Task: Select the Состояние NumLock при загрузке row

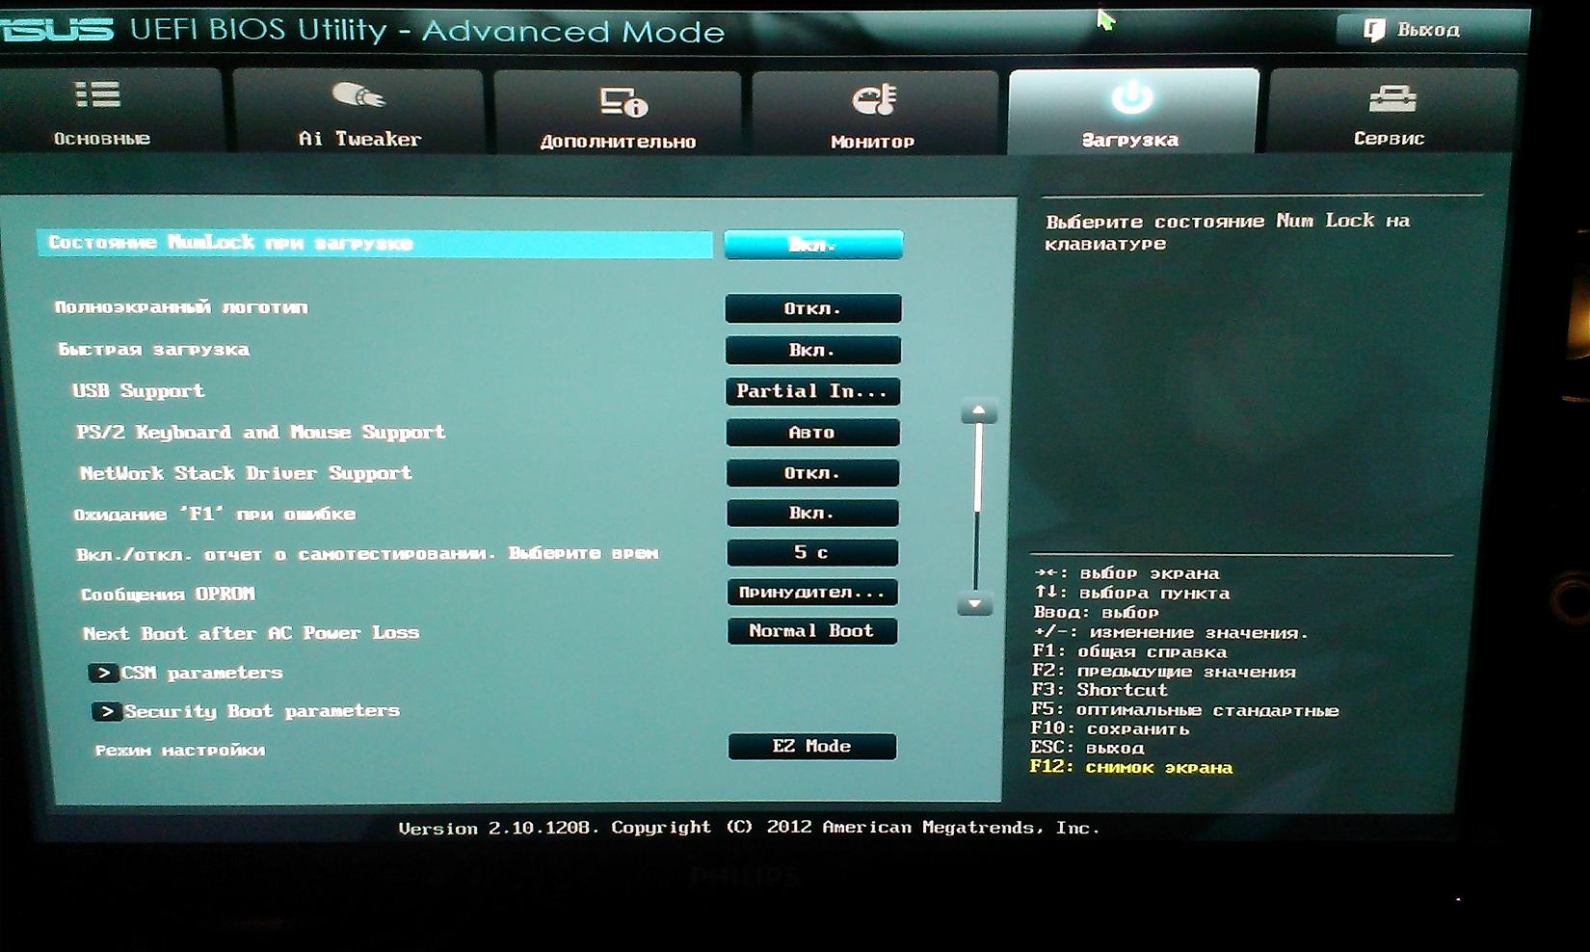Action: coord(375,244)
